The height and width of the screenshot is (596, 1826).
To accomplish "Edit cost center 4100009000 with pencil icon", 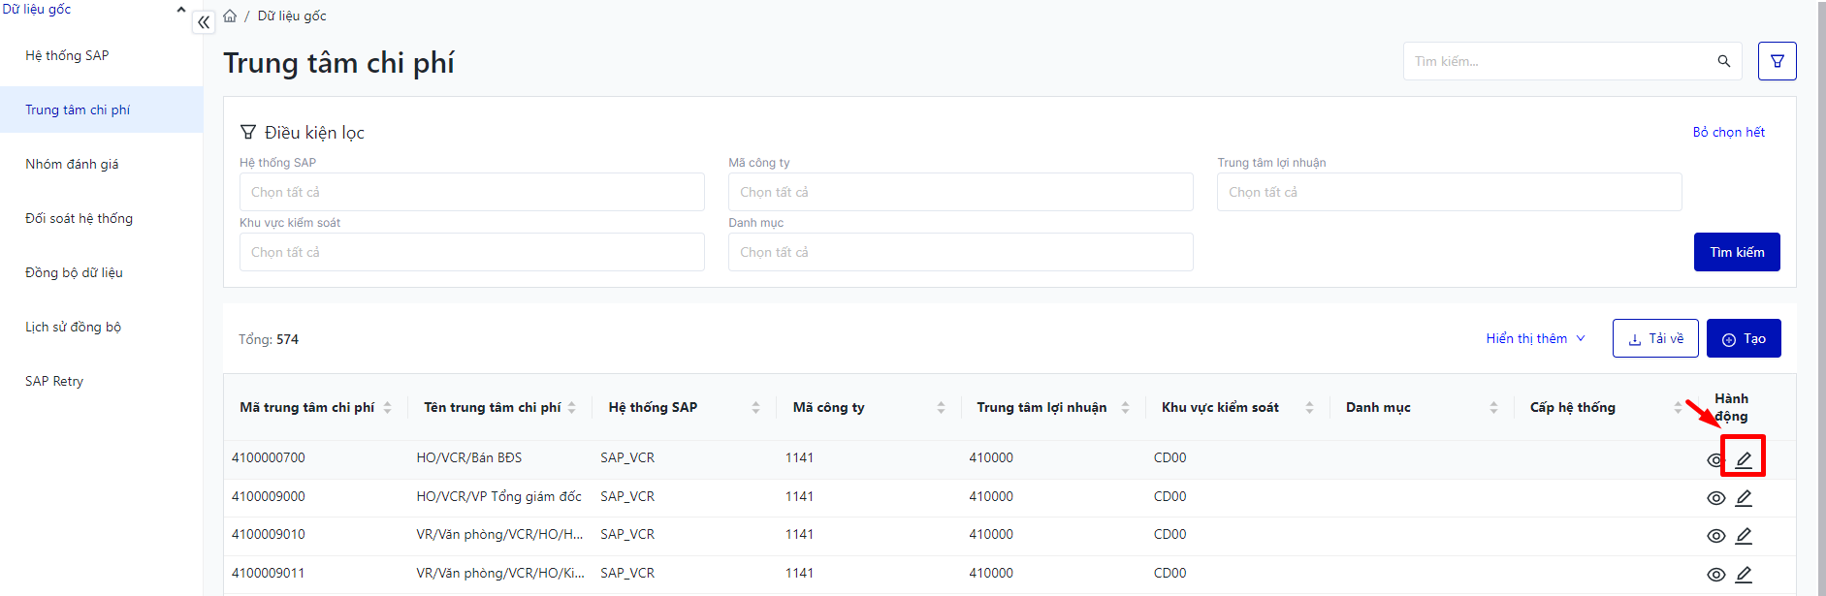I will coord(1743,498).
